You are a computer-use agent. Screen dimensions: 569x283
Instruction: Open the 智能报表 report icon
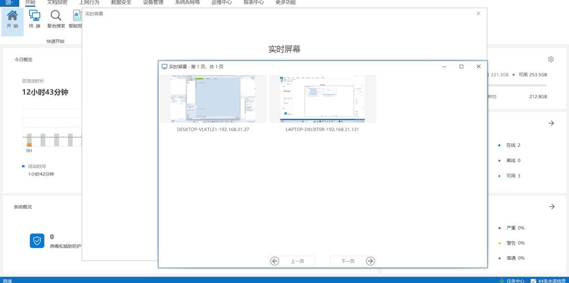click(77, 16)
